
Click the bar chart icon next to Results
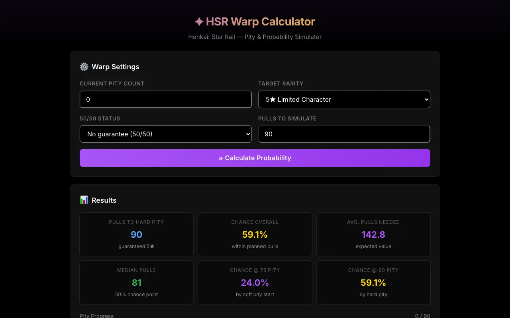84,200
